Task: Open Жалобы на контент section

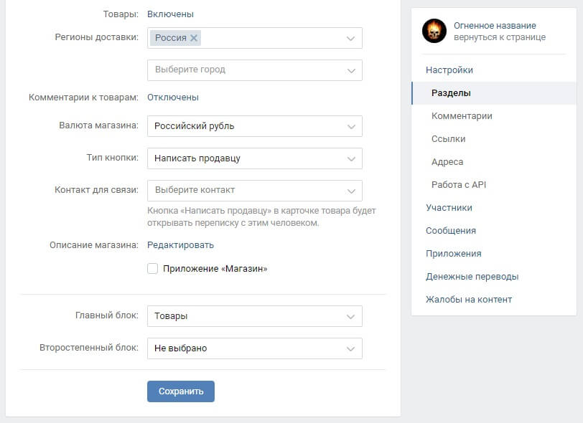Action: 469,299
